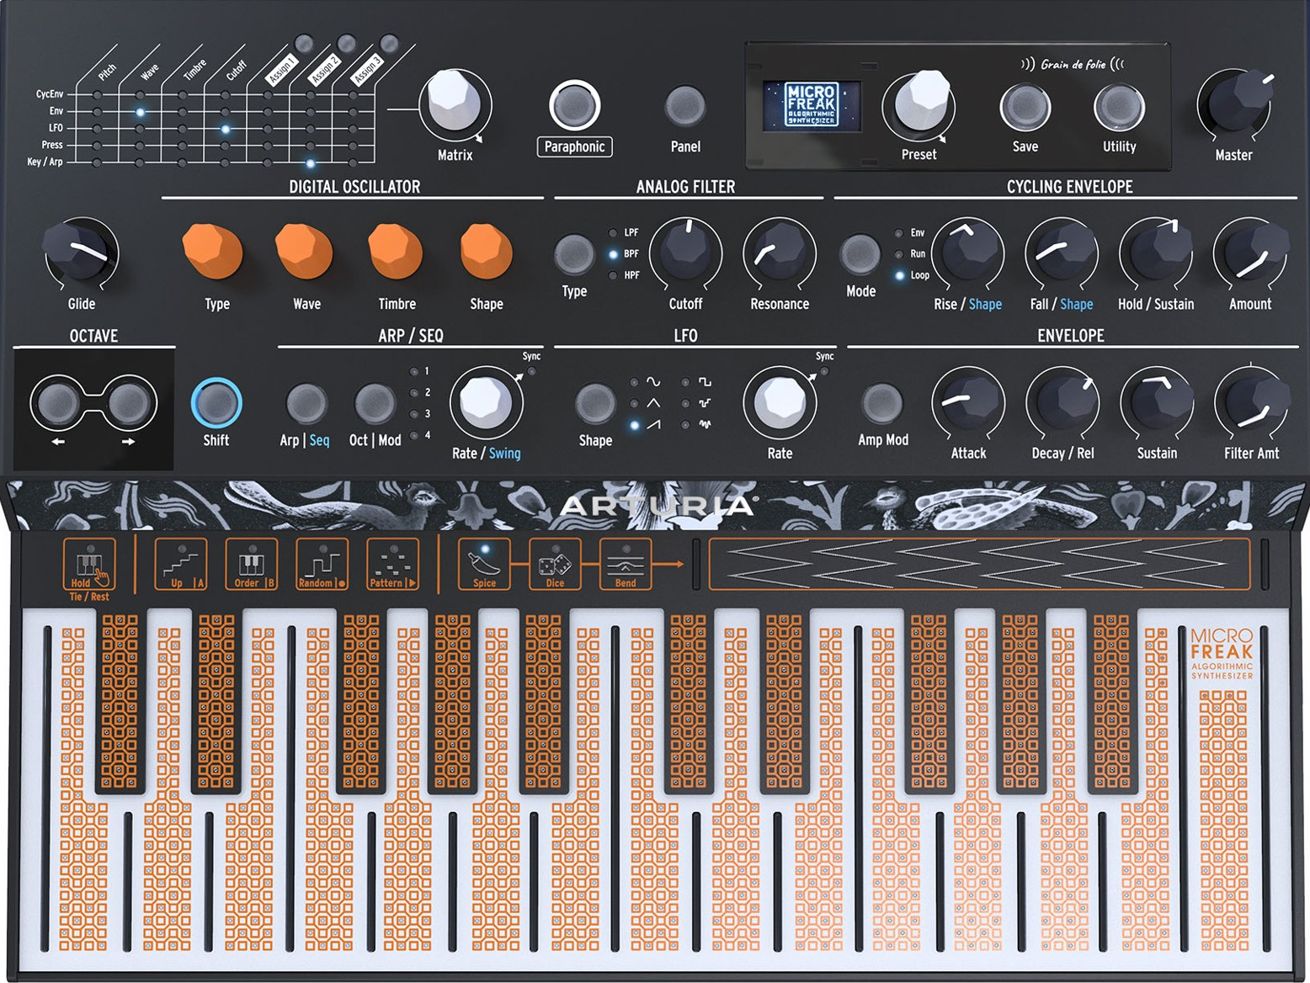Click the LFO square wave shape LED
Image resolution: width=1310 pixels, height=983 pixels.
(685, 383)
